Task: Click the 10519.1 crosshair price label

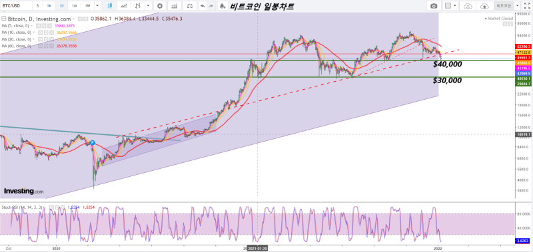Action: (x=524, y=134)
